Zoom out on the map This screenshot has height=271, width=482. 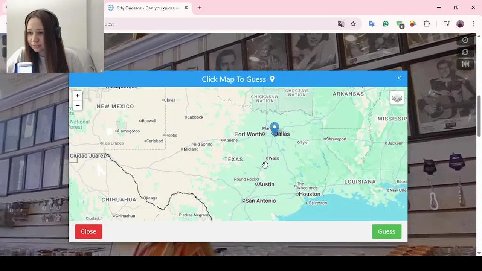pyautogui.click(x=78, y=106)
